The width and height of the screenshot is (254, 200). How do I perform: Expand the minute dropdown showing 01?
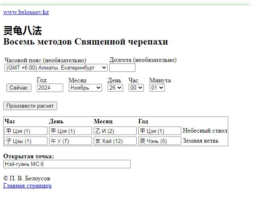(x=157, y=88)
